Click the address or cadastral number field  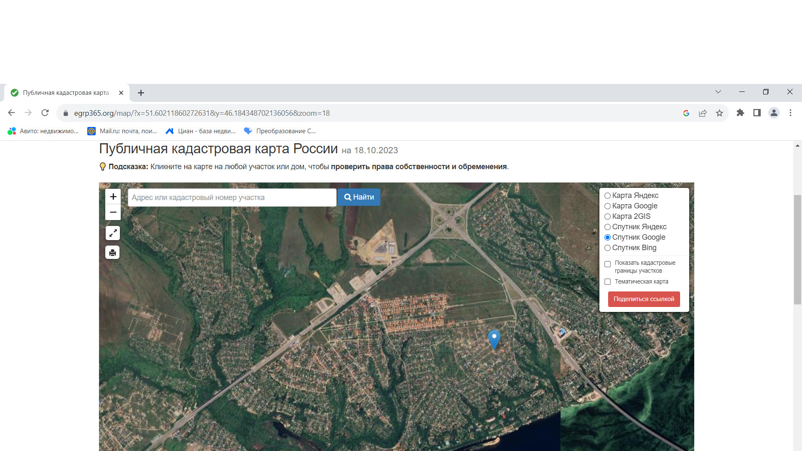[232, 198]
